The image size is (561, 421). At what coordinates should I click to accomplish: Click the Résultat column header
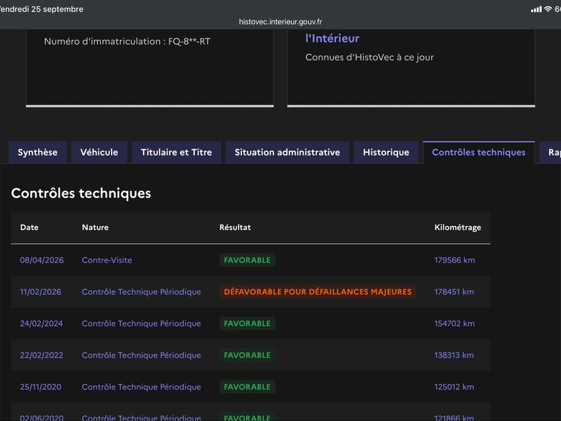click(x=235, y=227)
